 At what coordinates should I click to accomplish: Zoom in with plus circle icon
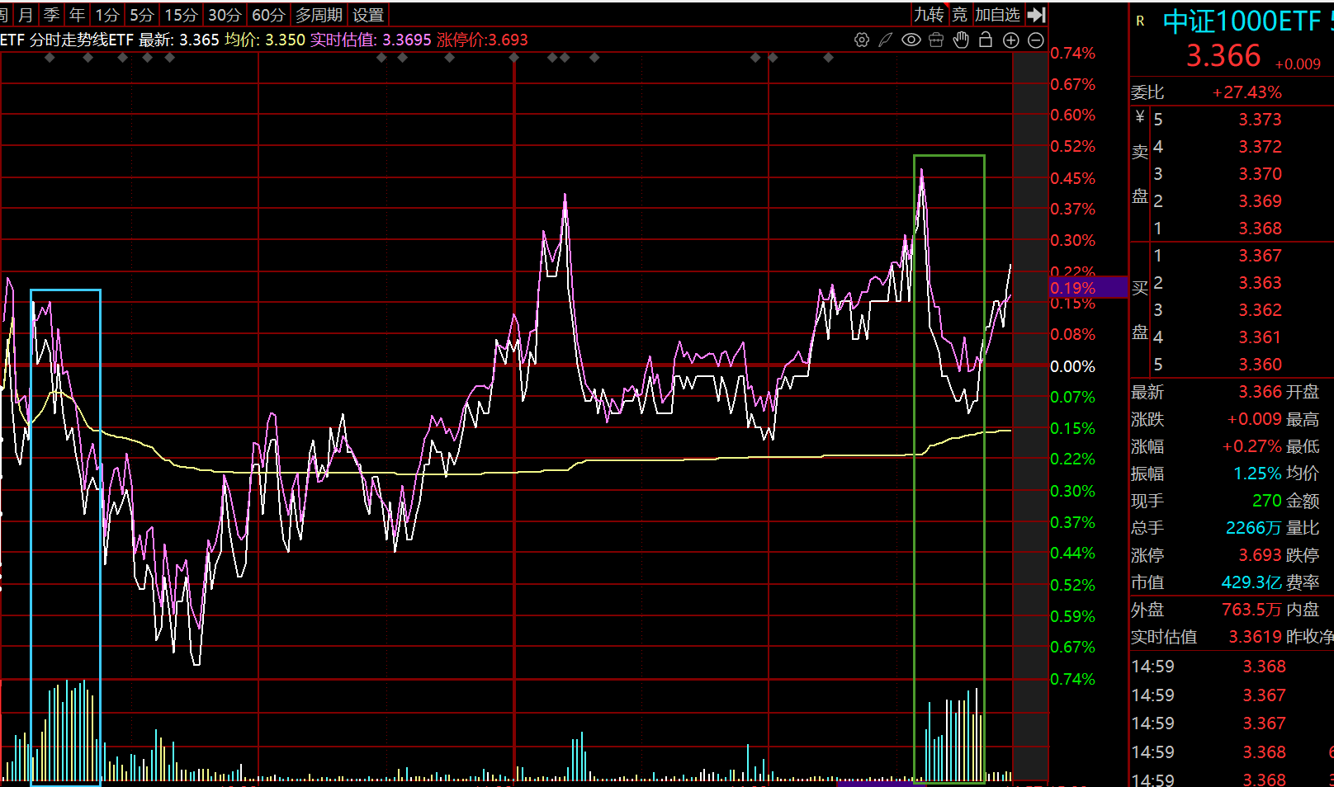[1010, 40]
